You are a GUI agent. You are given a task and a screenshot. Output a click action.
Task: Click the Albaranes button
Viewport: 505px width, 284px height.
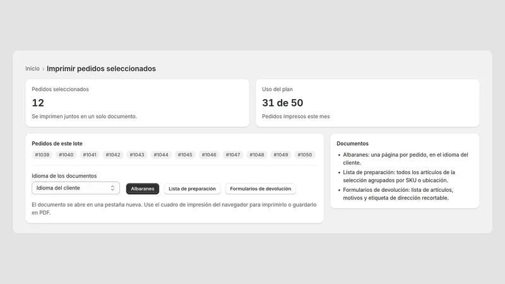pos(143,189)
